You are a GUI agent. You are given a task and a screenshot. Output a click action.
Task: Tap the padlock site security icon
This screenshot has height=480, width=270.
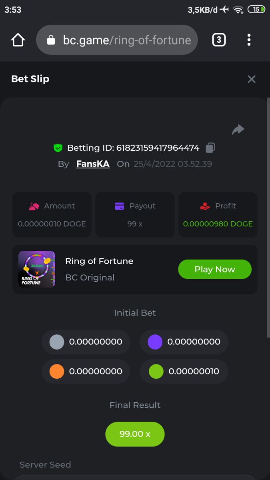[x=51, y=40]
